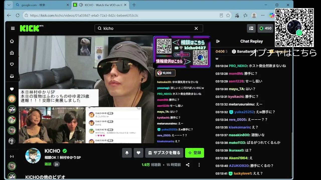Open a new browser tab
This screenshot has height=180, width=321.
[x=134, y=5]
